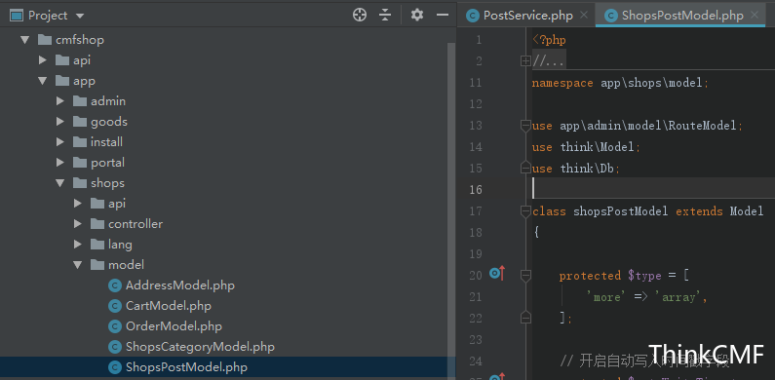The height and width of the screenshot is (380, 775).
Task: Click line number 16 in the gutter
Action: click(476, 190)
